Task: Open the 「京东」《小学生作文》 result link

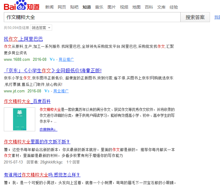Action: click(x=53, y=71)
